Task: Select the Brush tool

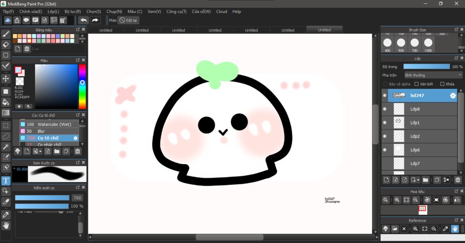Action: (x=5, y=34)
